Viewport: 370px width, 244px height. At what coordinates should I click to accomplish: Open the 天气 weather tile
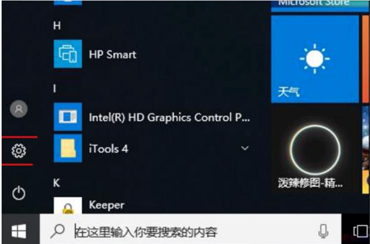314,59
